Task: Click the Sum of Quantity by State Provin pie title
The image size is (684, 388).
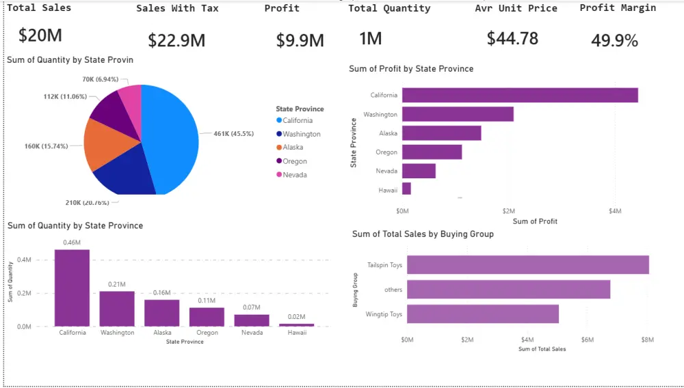Action: [x=70, y=60]
